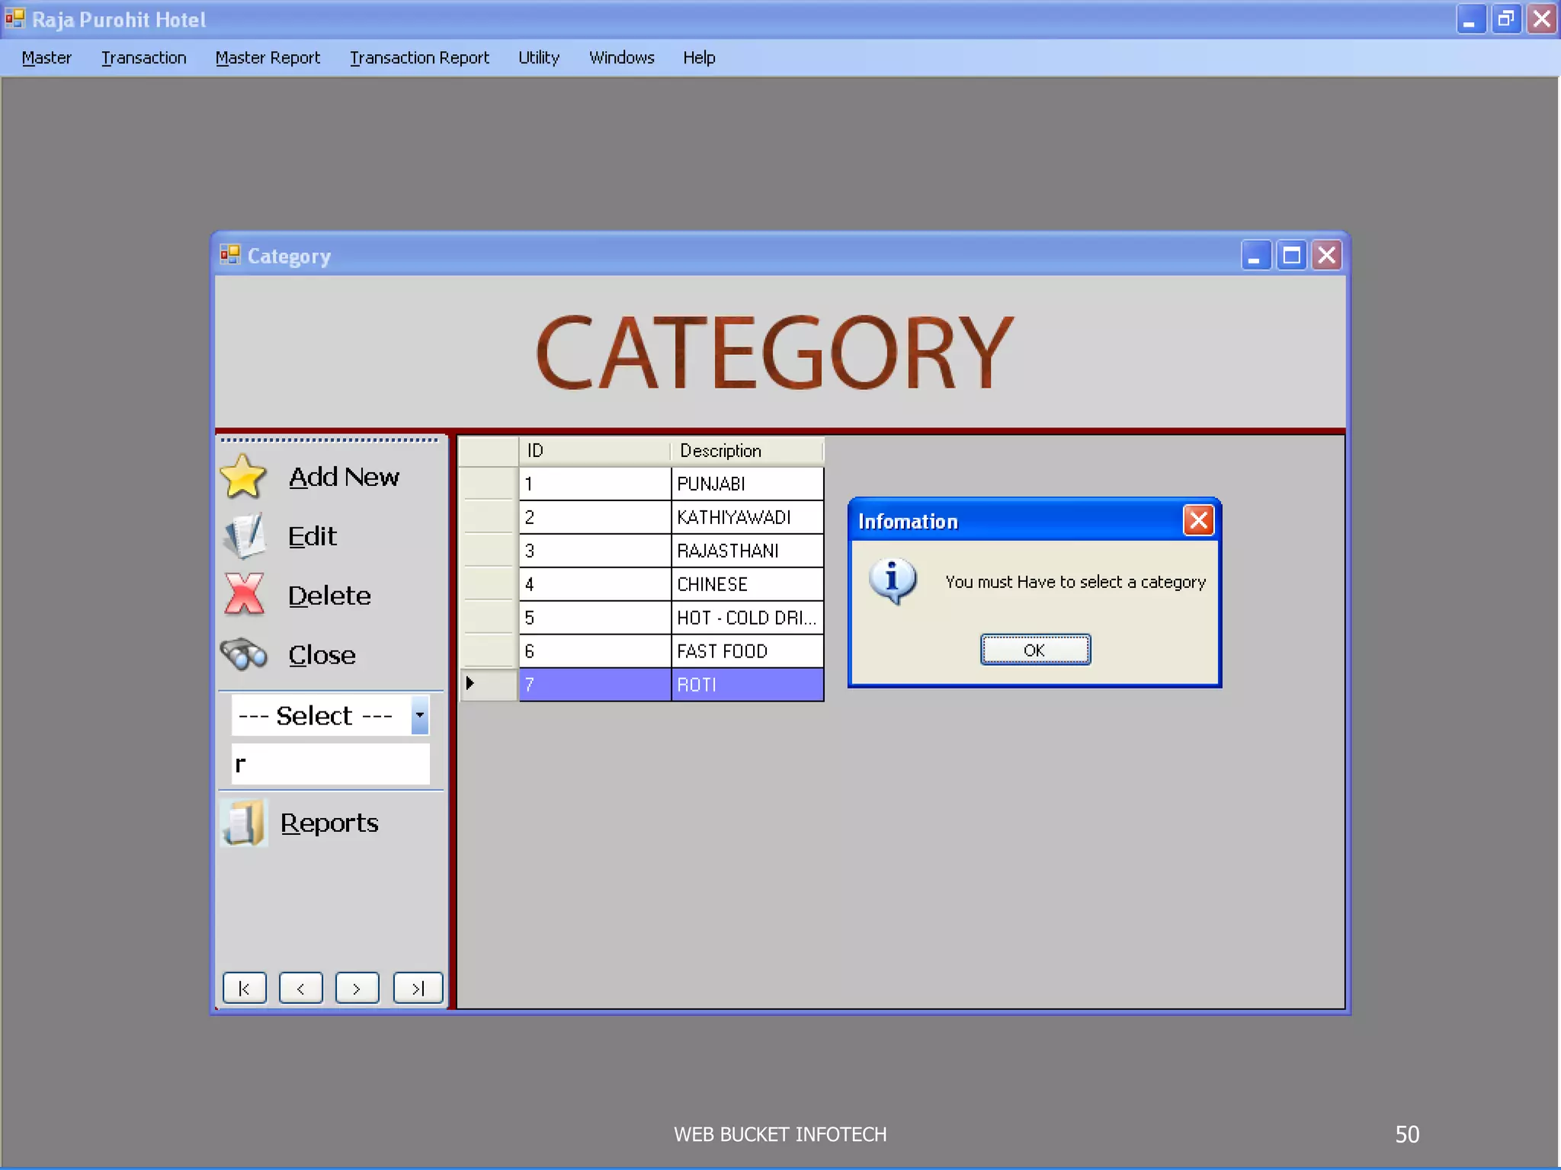1561x1170 pixels.
Task: Open the Master menu
Action: 46,58
